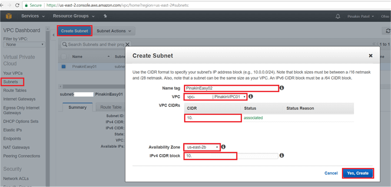The image size is (391, 187).
Task: Toggle the select-all checkbox in table header
Action: coord(63,57)
